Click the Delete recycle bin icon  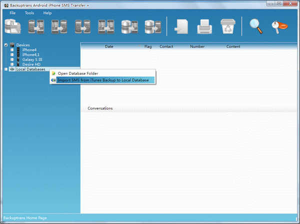(228, 26)
